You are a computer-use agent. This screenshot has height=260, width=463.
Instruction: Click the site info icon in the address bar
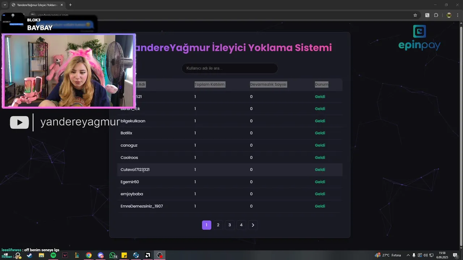[x=33, y=15]
